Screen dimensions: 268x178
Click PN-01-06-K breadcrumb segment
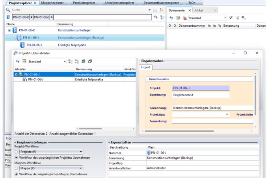(21, 17)
